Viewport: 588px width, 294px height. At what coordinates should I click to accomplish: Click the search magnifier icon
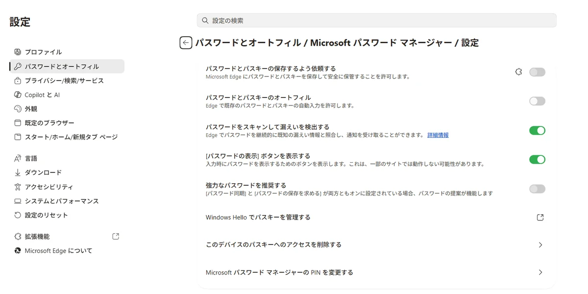pos(205,21)
